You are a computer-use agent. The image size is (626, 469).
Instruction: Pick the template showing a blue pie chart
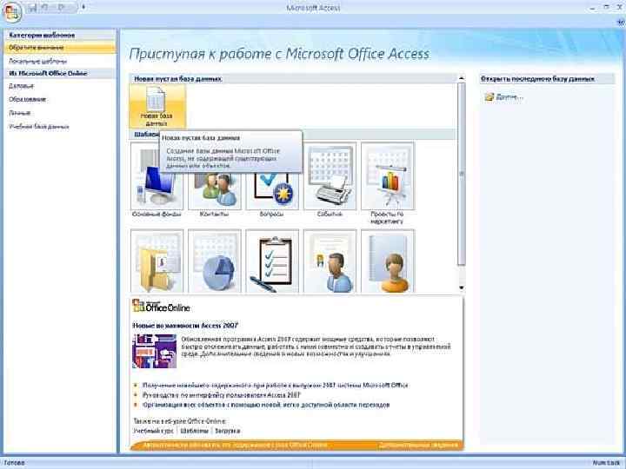click(215, 261)
